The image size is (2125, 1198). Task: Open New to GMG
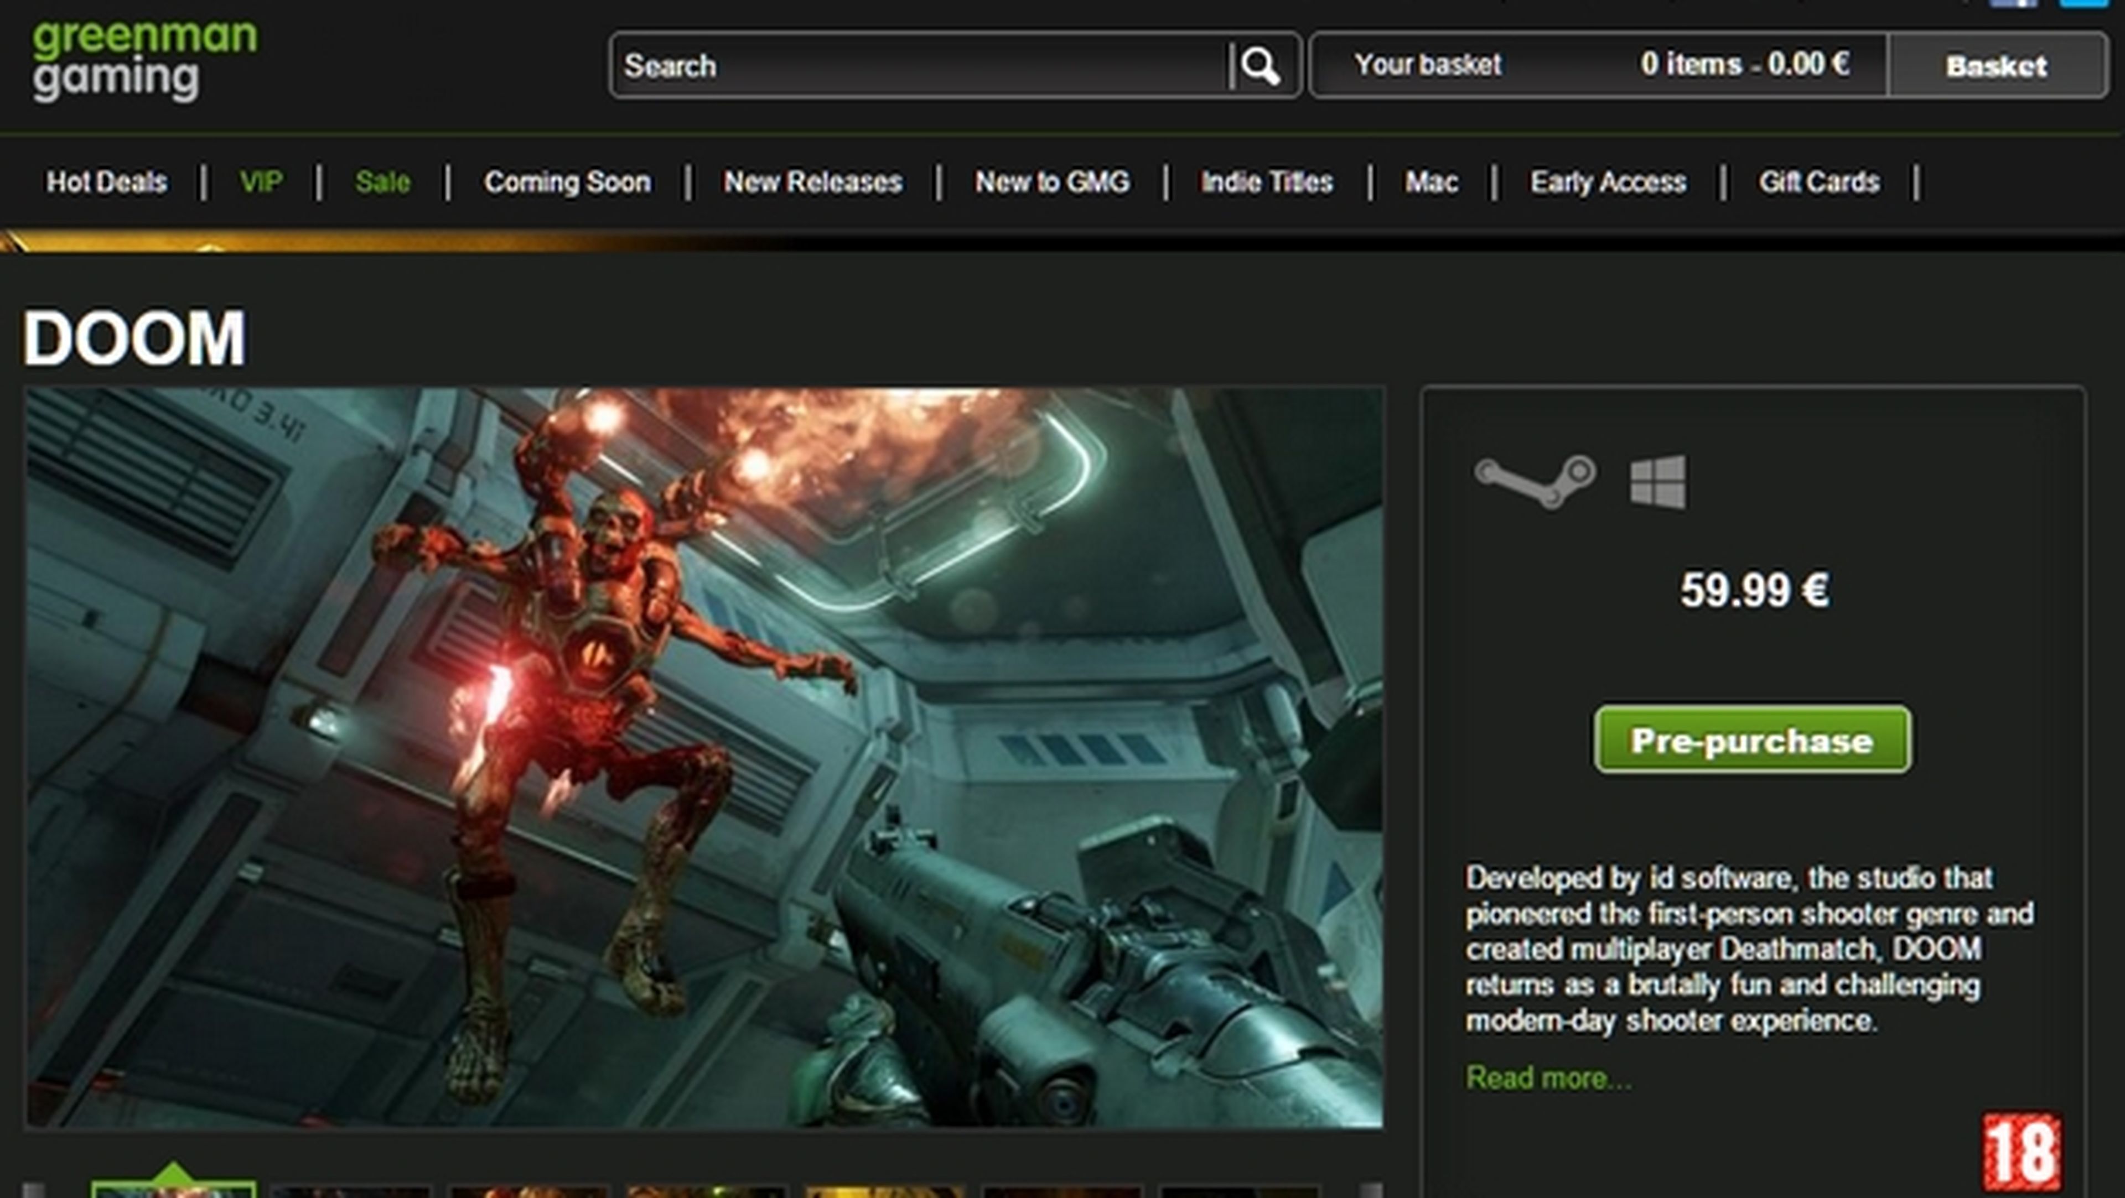(1053, 181)
